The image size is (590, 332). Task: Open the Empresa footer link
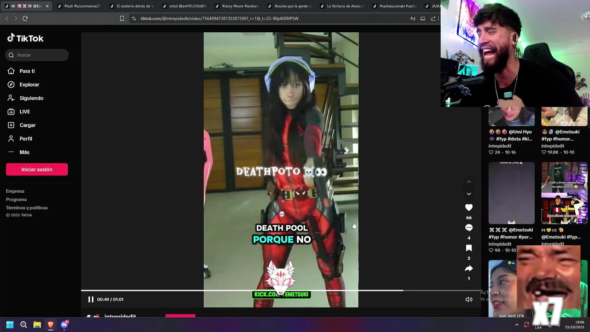(15, 191)
